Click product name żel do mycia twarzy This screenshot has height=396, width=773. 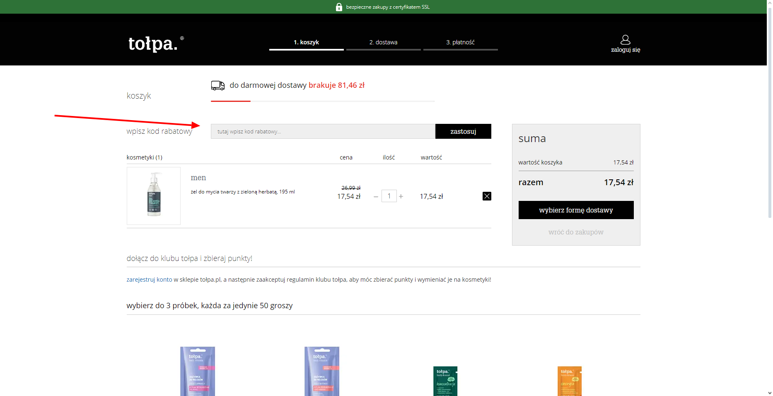click(243, 192)
